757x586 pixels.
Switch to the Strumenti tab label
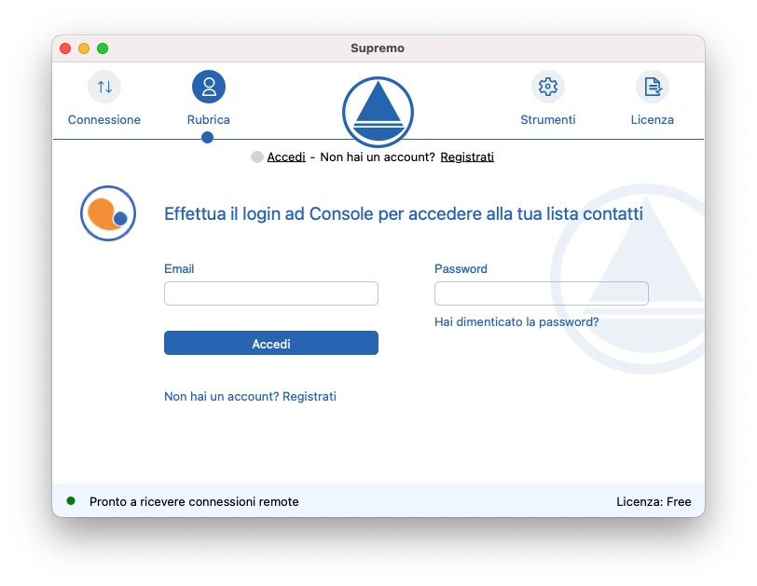[548, 119]
